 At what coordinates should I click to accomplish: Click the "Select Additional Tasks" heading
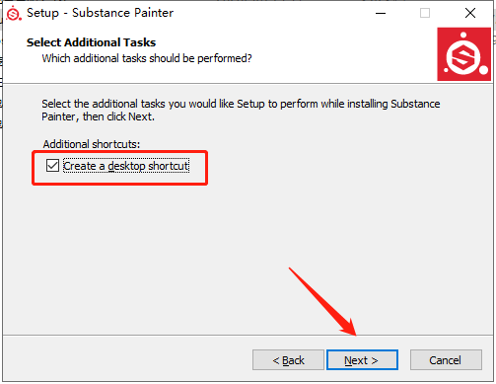[91, 42]
